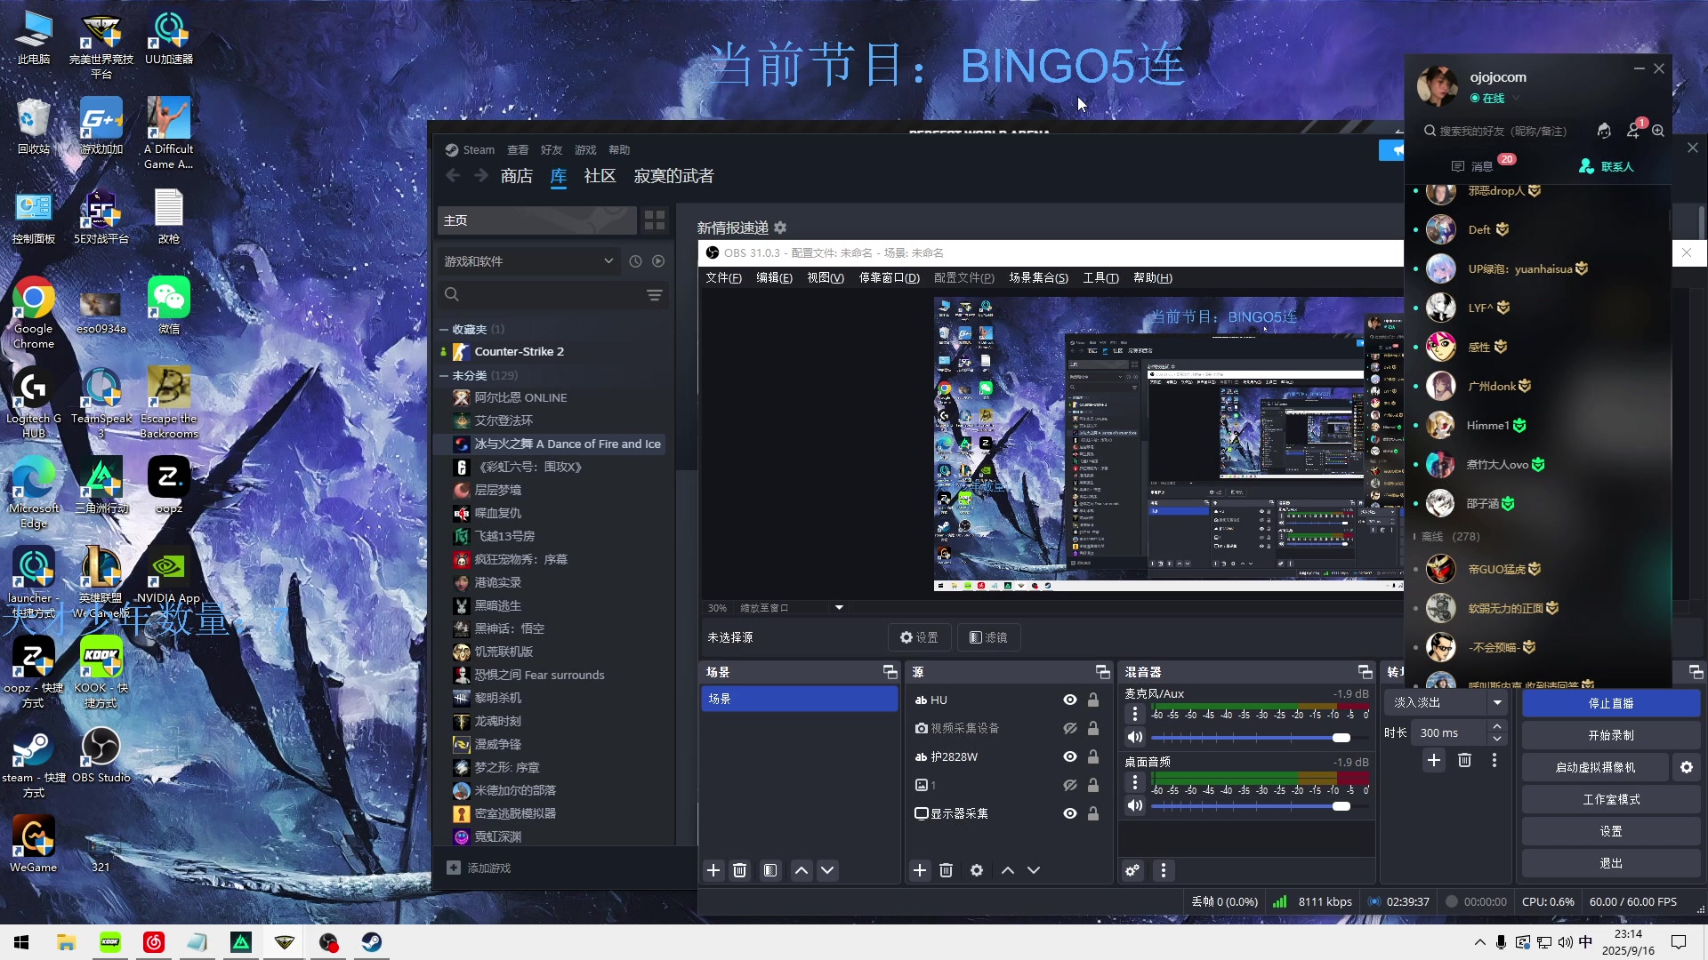The height and width of the screenshot is (960, 1708).
Task: Open mixer panel three-dot menu at bottom
Action: coord(1163,870)
